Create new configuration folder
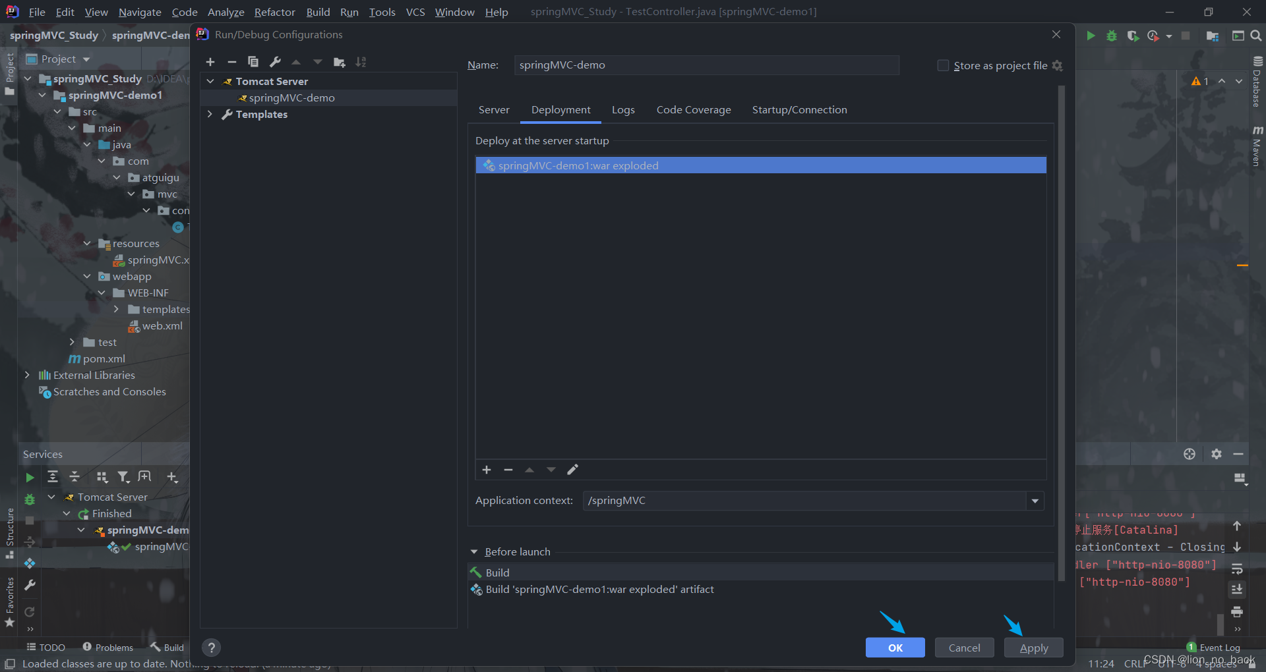Screen dimensions: 1266x672 tap(340, 62)
